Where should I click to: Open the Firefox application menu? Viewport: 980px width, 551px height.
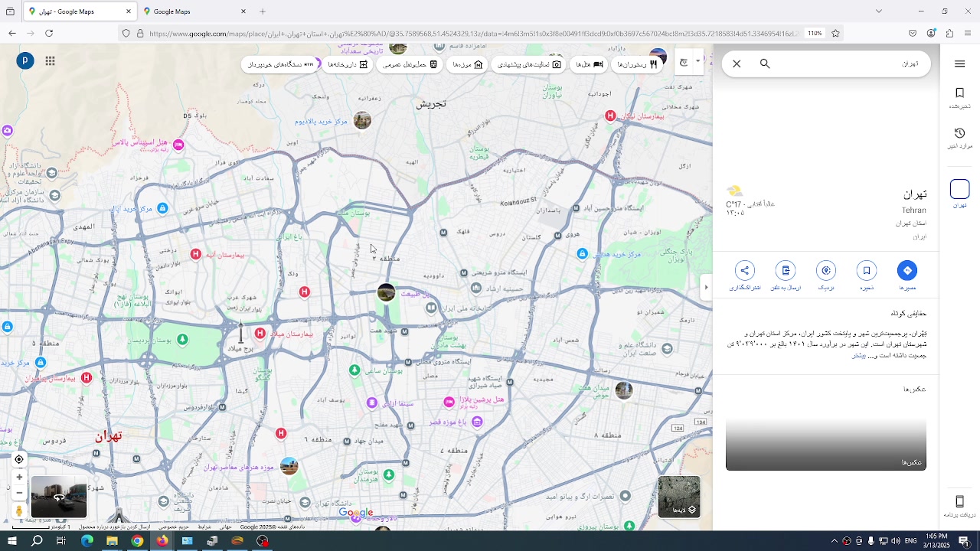click(x=968, y=34)
